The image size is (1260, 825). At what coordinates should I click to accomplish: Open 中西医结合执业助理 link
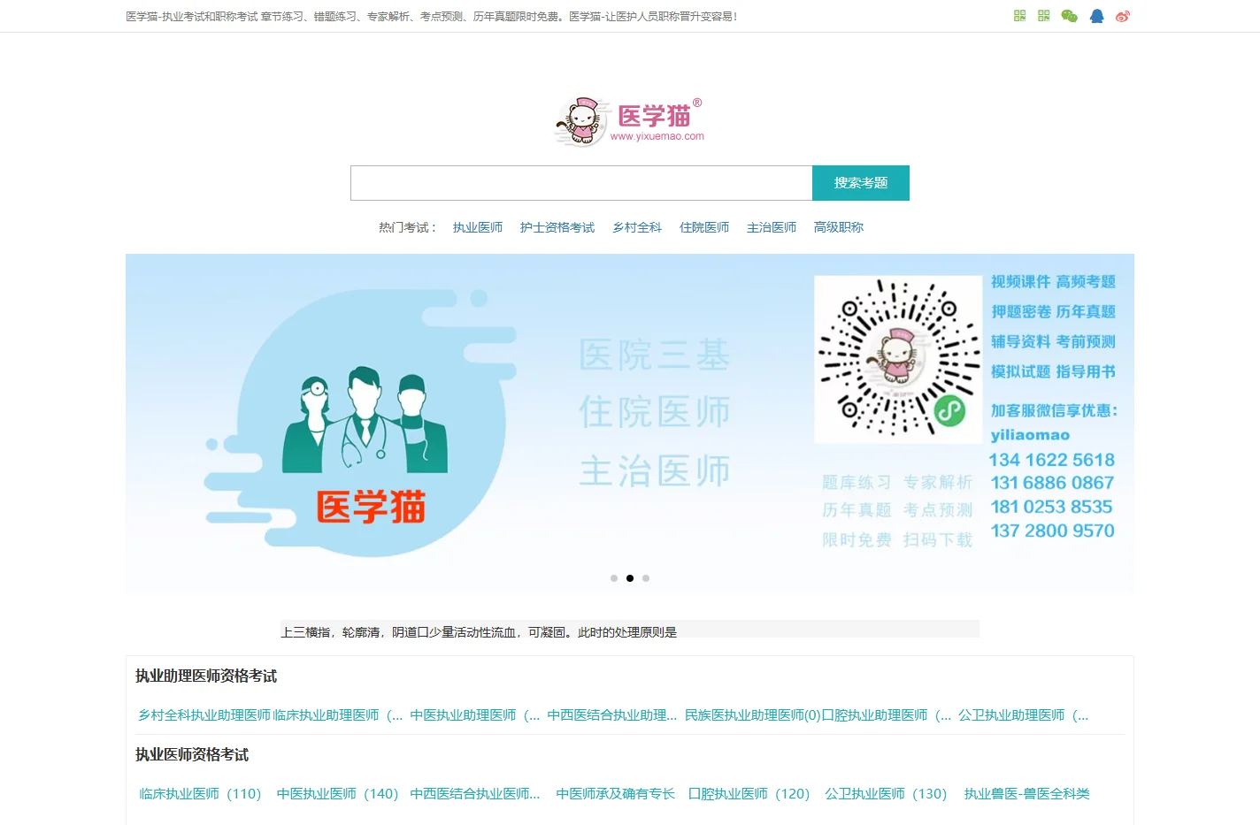point(612,715)
